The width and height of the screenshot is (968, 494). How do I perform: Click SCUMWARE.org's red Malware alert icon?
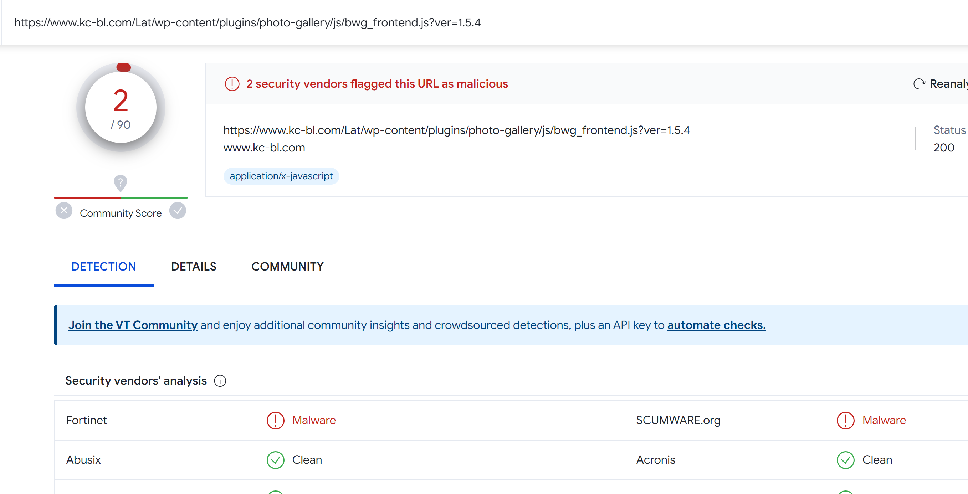pos(845,420)
